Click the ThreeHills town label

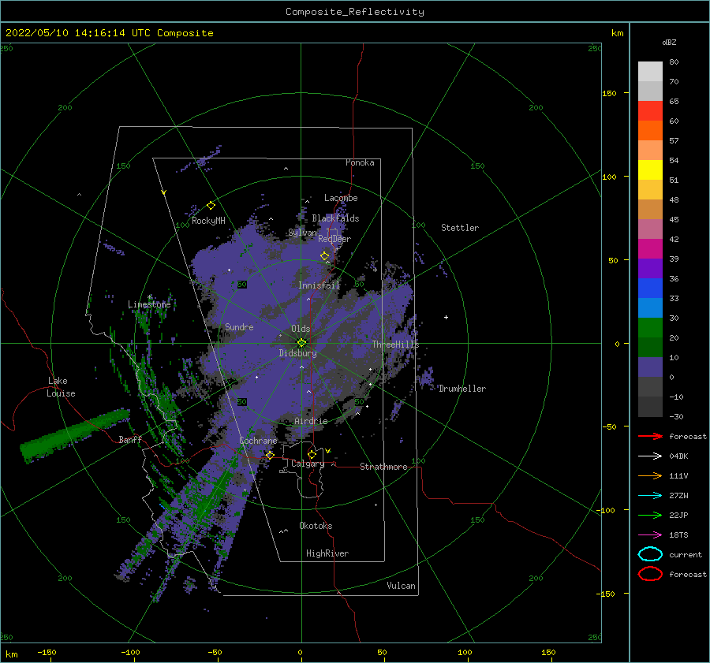[395, 345]
